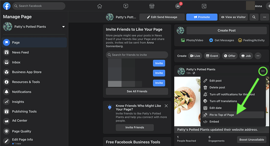Image resolution: width=270 pixels, height=146 pixels.
Task: Click View as Visitor eye button
Action: pos(233,17)
